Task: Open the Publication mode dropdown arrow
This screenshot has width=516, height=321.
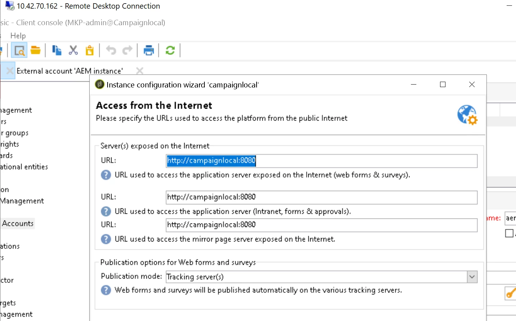Action: coord(472,277)
